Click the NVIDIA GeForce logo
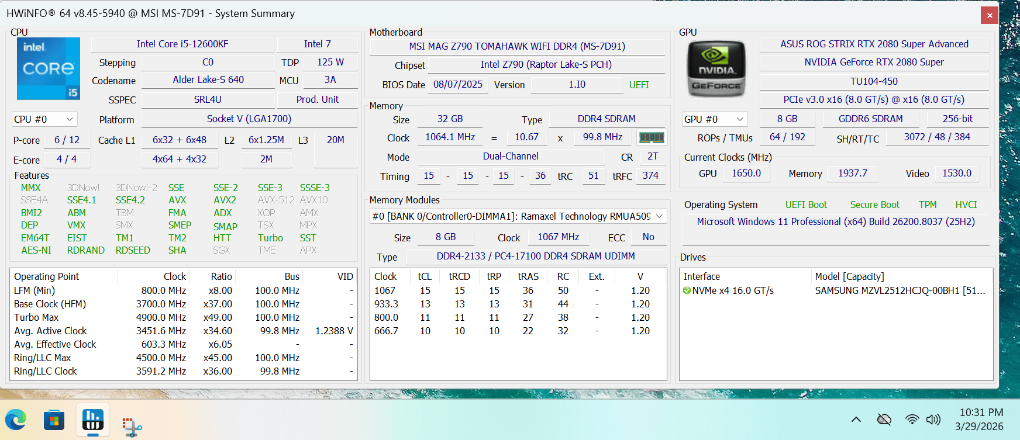This screenshot has height=440, width=1020. tap(716, 70)
